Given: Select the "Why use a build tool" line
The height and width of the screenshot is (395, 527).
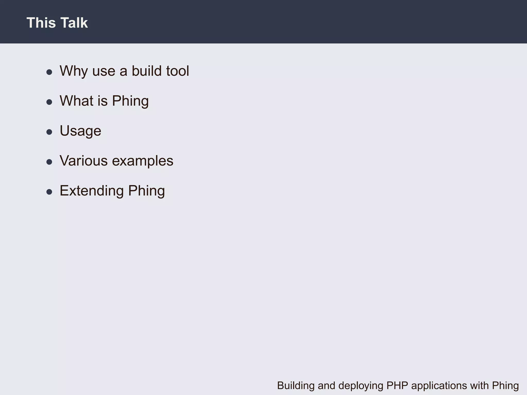Looking at the screenshot, I should click(x=124, y=71).
